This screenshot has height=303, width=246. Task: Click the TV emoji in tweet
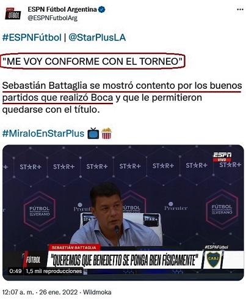[93, 133]
